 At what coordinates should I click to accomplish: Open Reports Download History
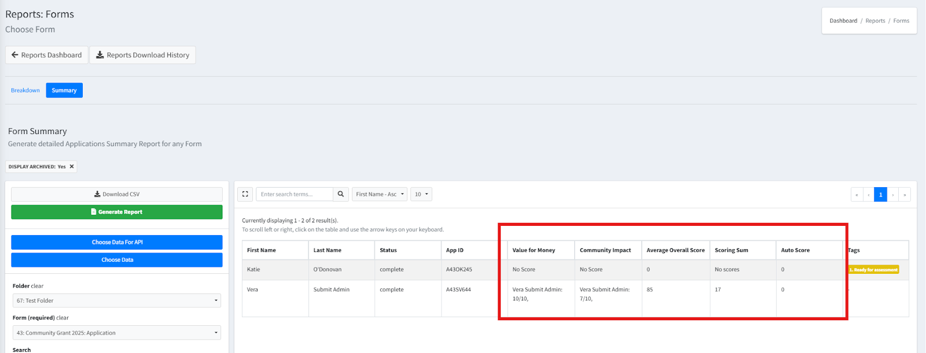[x=142, y=55]
